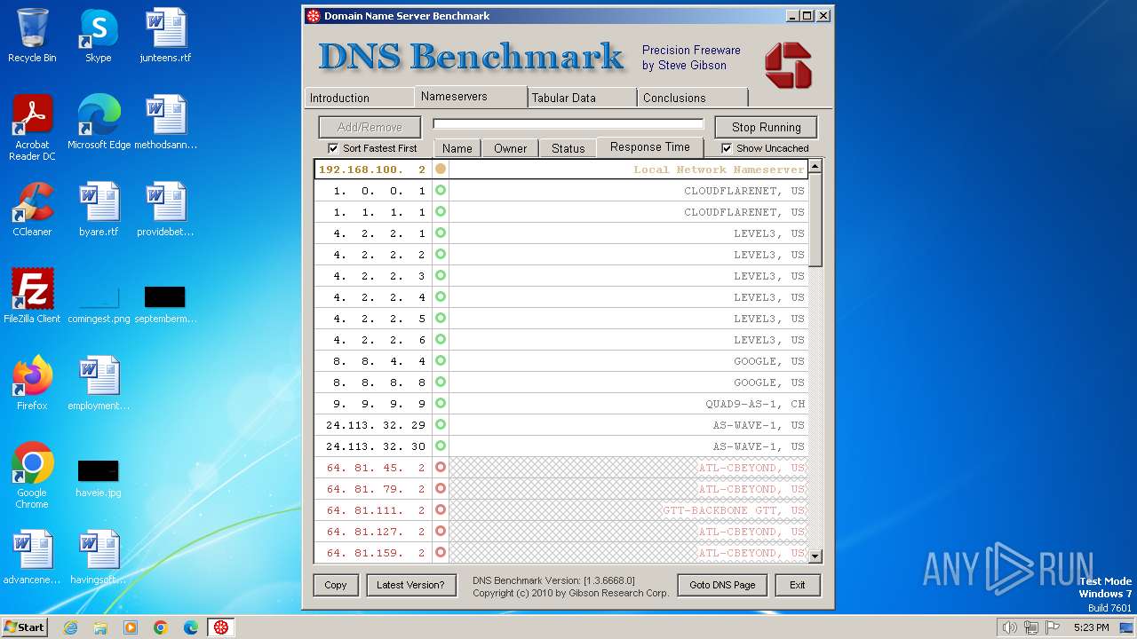Image resolution: width=1137 pixels, height=639 pixels.
Task: Click the benchmark progress bar
Action: click(x=568, y=124)
